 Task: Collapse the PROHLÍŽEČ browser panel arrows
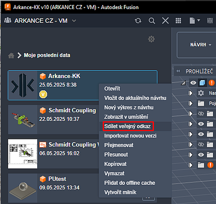(178, 71)
